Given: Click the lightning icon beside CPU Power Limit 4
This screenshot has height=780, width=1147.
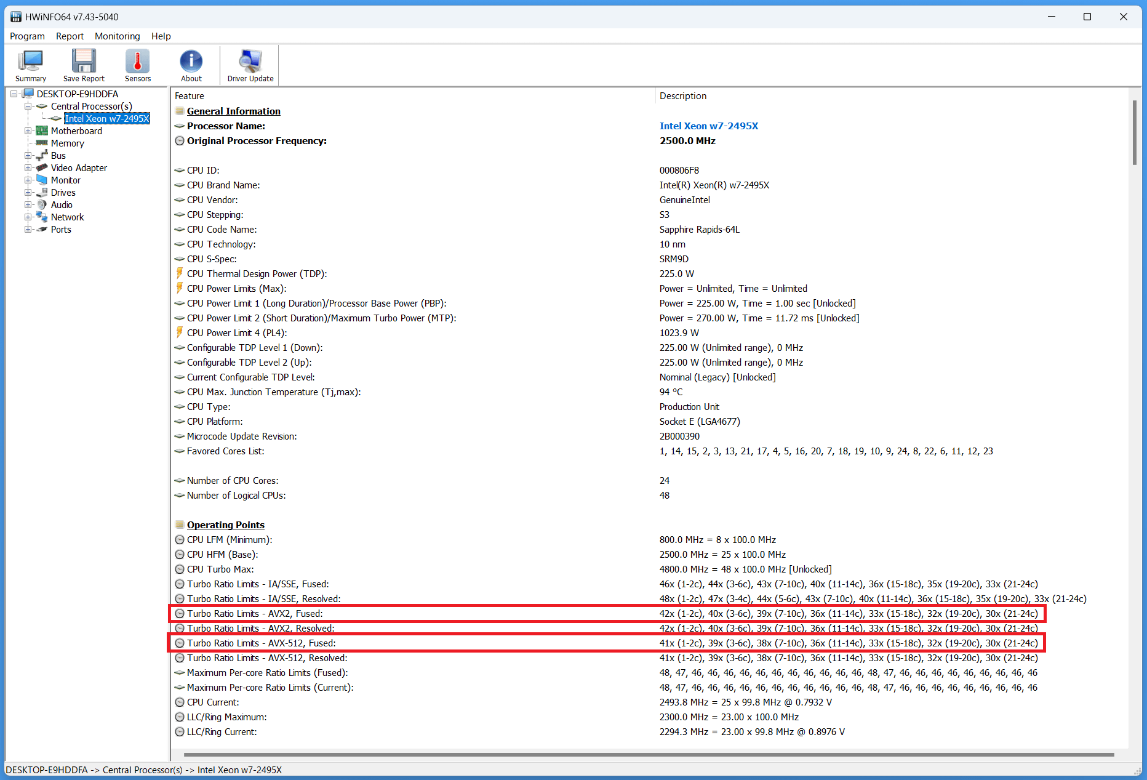Looking at the screenshot, I should pyautogui.click(x=180, y=332).
